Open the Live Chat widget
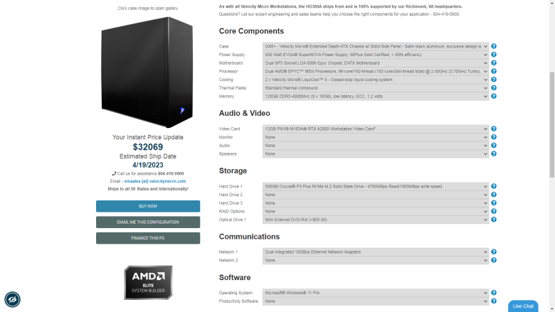 click(523, 306)
